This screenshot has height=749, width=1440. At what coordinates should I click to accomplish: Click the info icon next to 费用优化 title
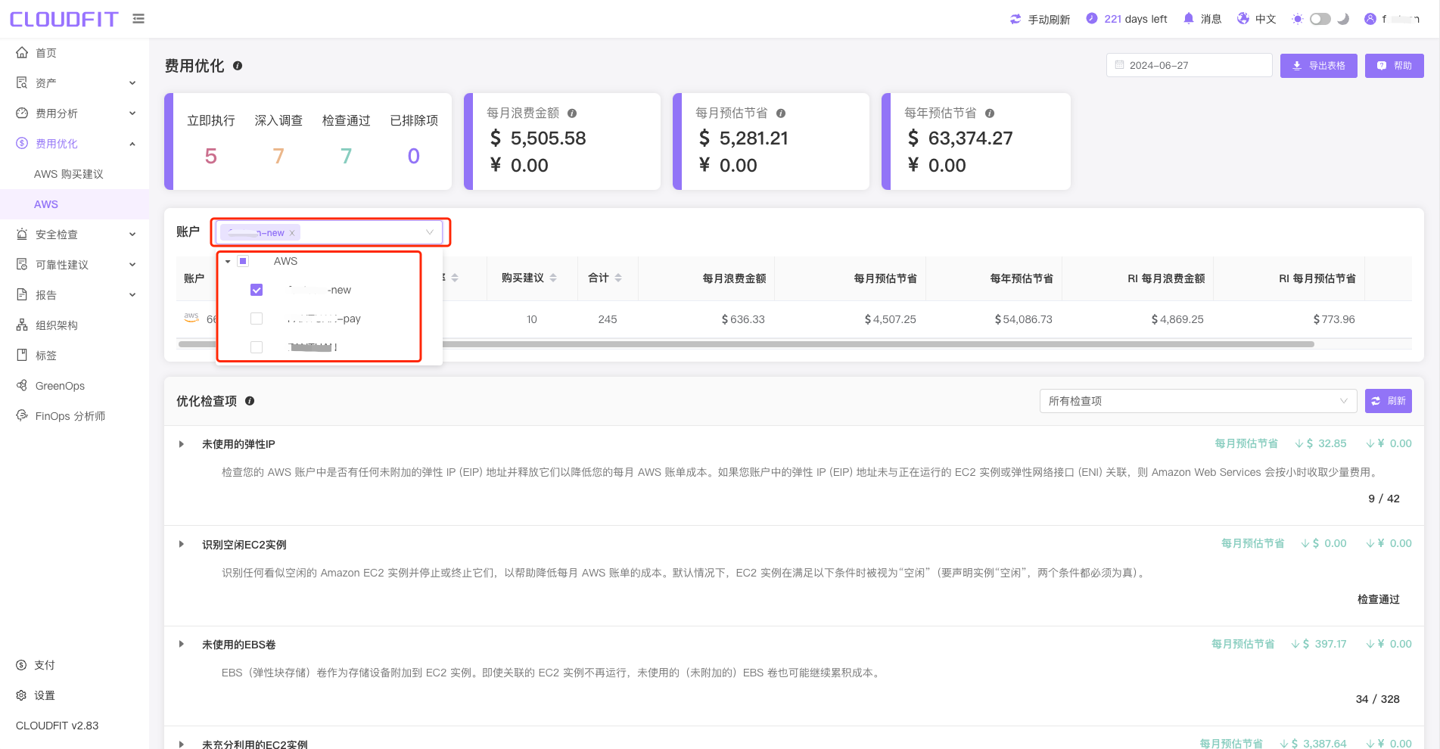238,66
